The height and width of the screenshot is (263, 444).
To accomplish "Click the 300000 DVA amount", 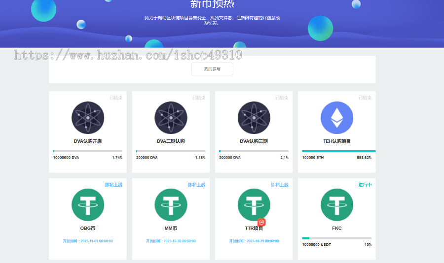I will click(229, 158).
